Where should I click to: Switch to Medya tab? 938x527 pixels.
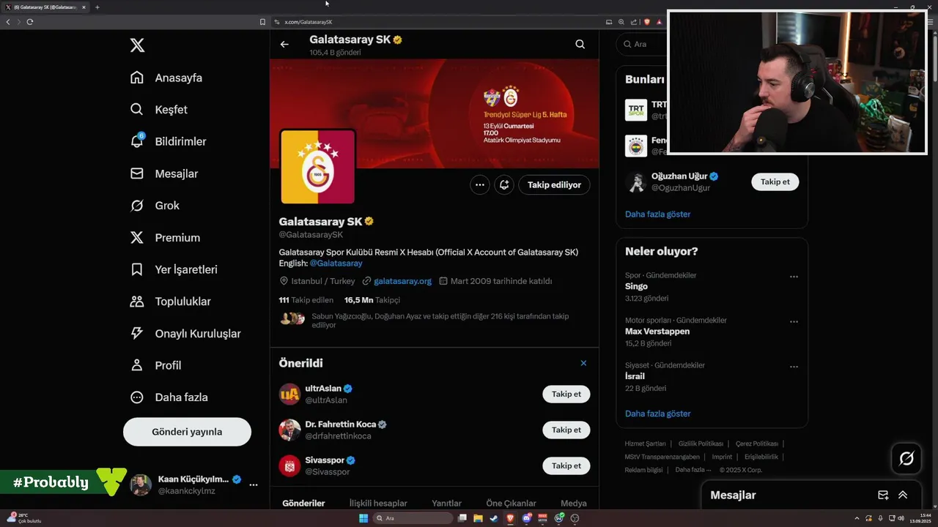[x=574, y=504]
